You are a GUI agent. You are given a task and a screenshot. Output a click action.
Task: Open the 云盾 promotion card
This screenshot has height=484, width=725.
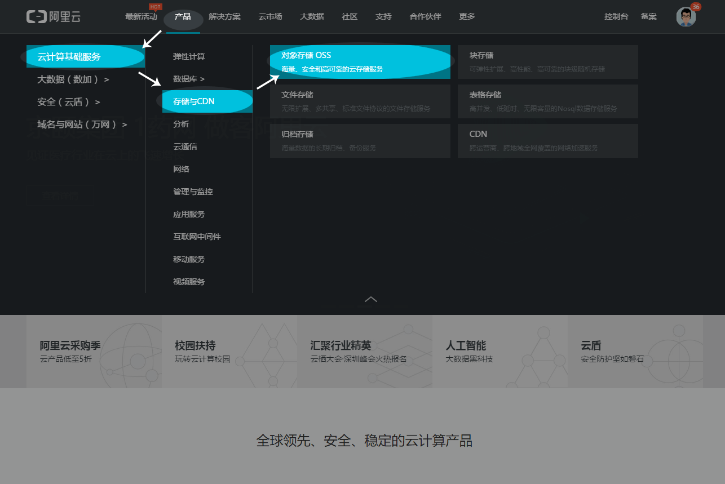[x=635, y=352]
